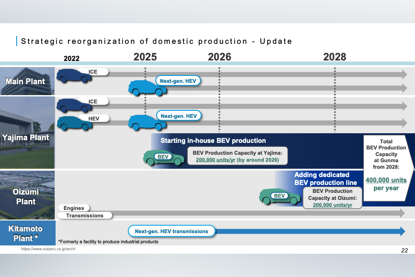Expand the Next-gen. HEV transmissions badge
415x277 pixels.
pyautogui.click(x=172, y=231)
